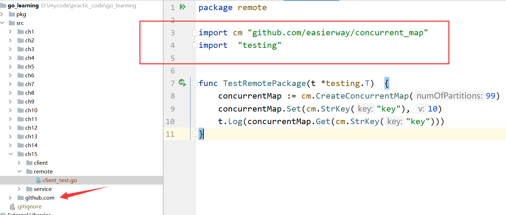Click the CreateConcurrentMap function call
This screenshot has width=506, height=215.
click(362, 96)
